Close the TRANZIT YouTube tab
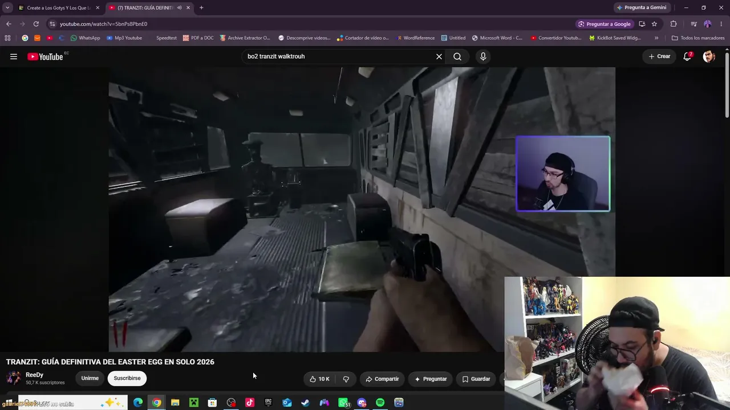The width and height of the screenshot is (730, 410). point(188,8)
